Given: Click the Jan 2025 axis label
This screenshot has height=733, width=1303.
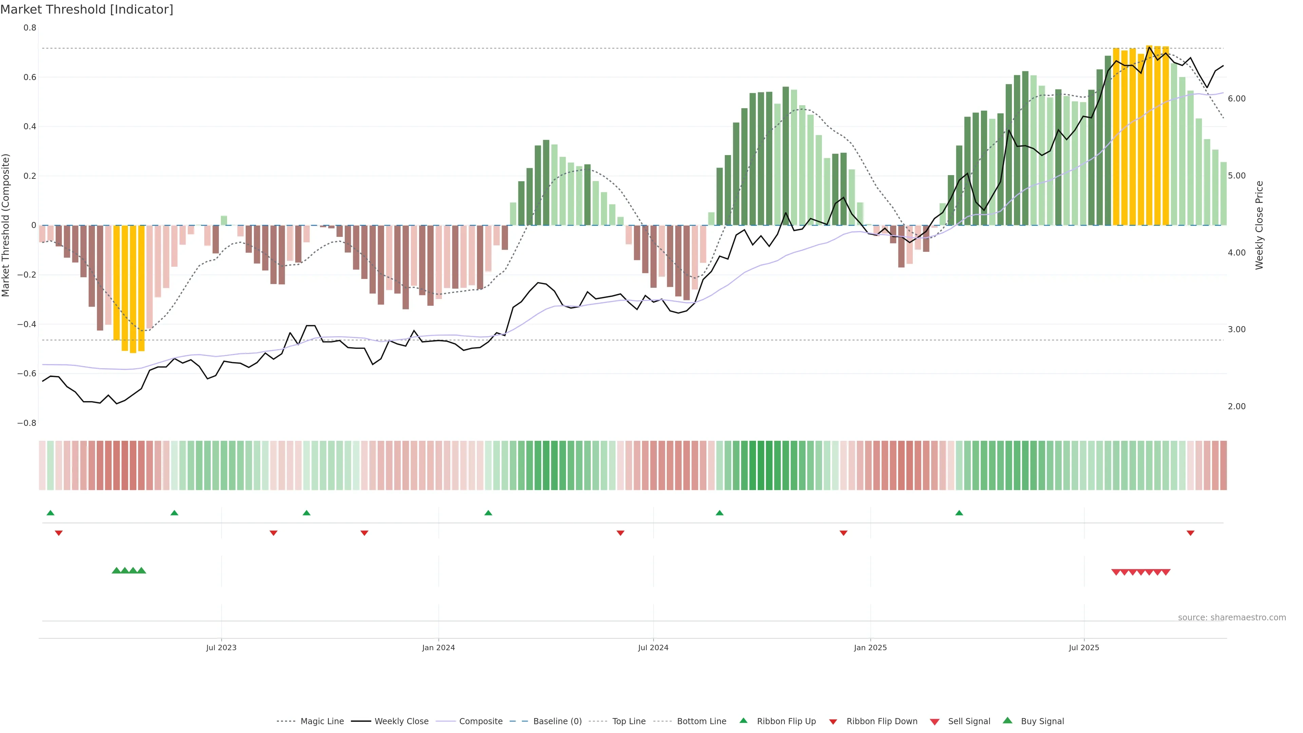Looking at the screenshot, I should (870, 647).
